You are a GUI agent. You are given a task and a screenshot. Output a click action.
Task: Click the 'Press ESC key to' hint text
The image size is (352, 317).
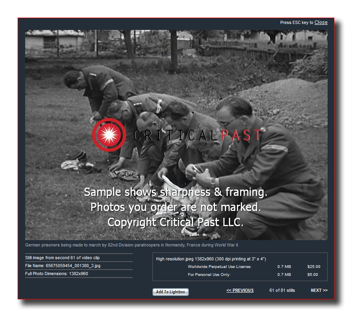297,22
